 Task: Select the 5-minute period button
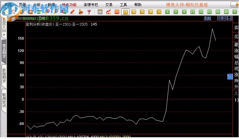click(184, 12)
